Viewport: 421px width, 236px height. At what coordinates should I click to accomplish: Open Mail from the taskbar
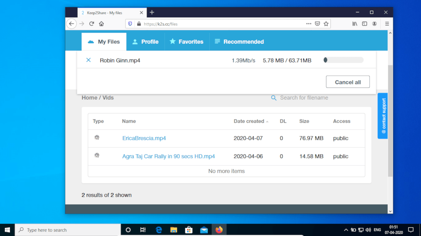click(204, 230)
